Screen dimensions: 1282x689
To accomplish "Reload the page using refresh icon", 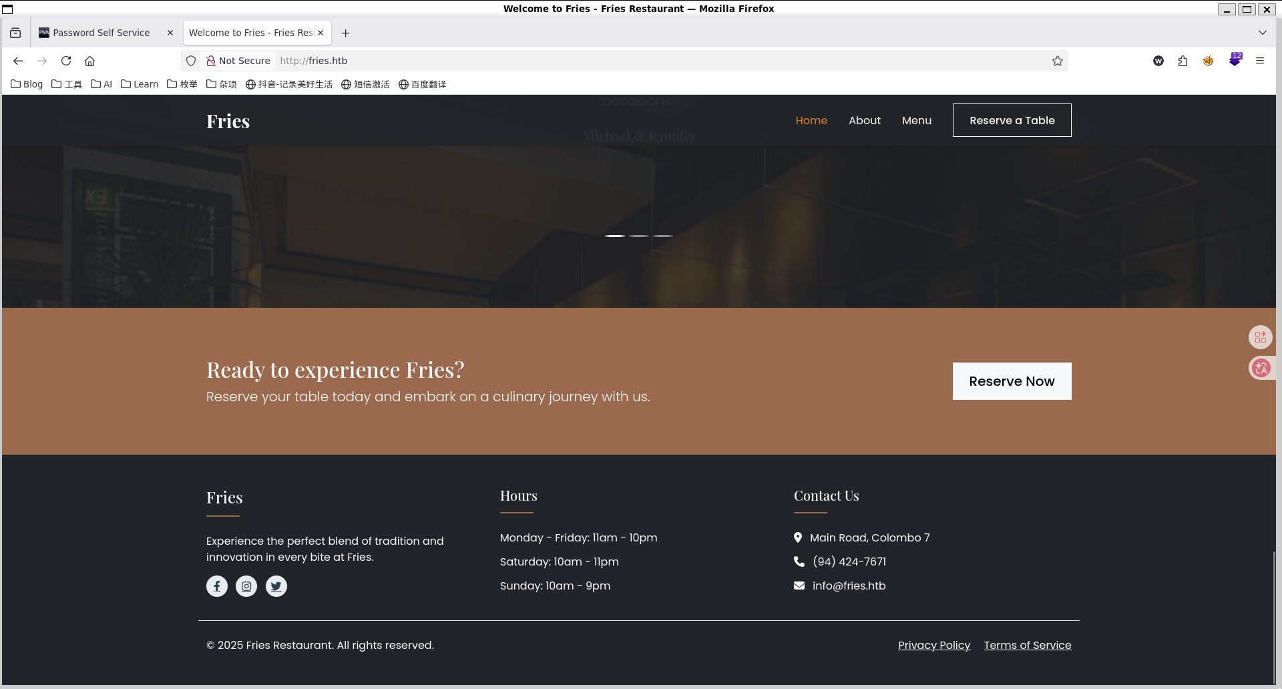I will point(66,61).
